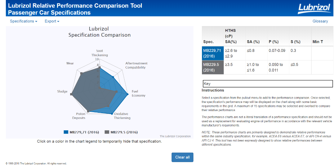Click the Oxidative Thickening axis label
Screen dimensions: 334x166
click(x=122, y=116)
